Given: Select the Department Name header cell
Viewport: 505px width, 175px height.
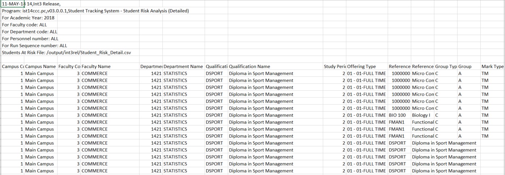Looking at the screenshot, I should click(x=183, y=67).
